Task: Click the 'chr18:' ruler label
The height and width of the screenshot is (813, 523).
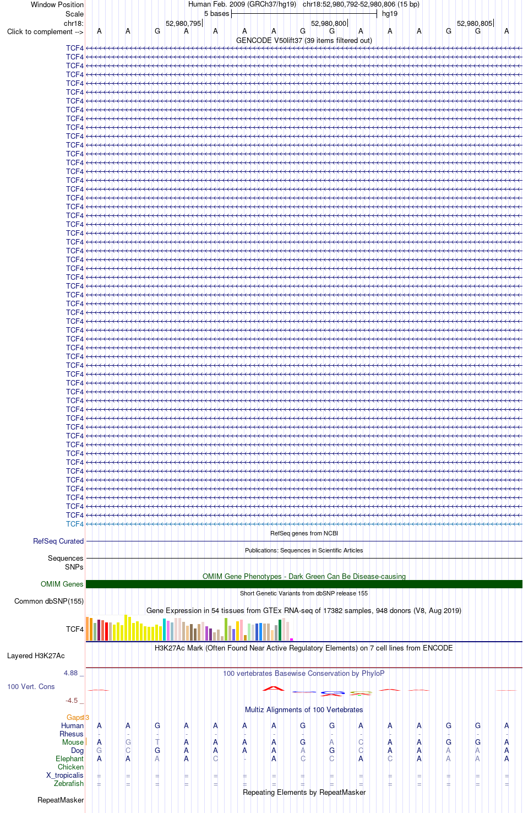Action: (x=74, y=23)
